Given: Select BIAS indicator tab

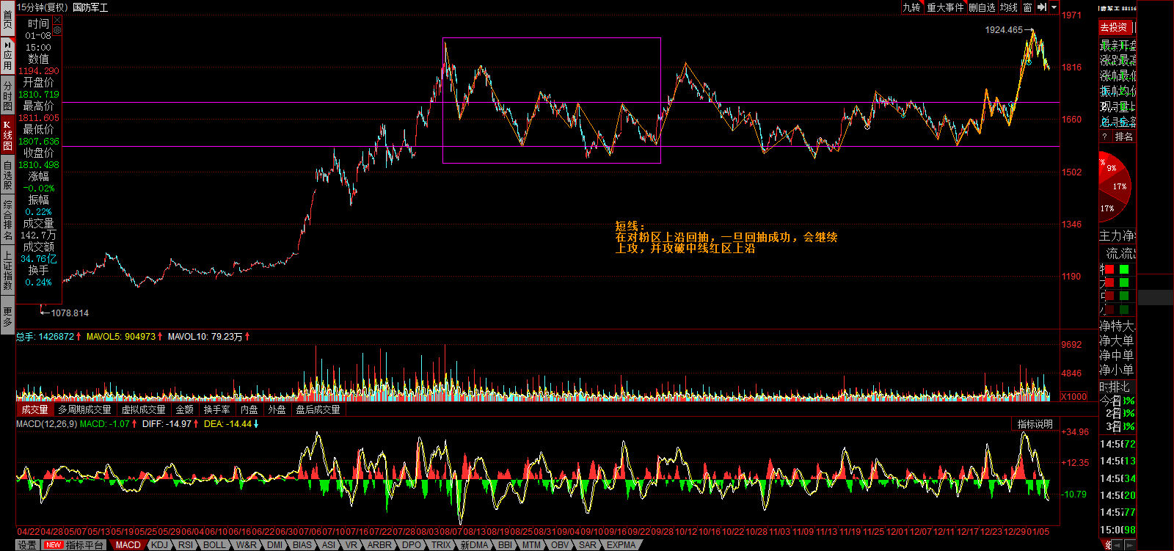Looking at the screenshot, I should (x=302, y=545).
